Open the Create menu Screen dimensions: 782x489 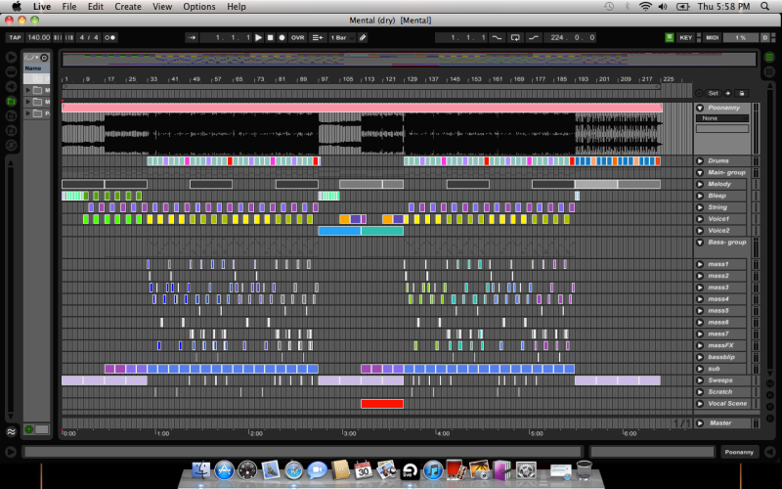pos(128,7)
